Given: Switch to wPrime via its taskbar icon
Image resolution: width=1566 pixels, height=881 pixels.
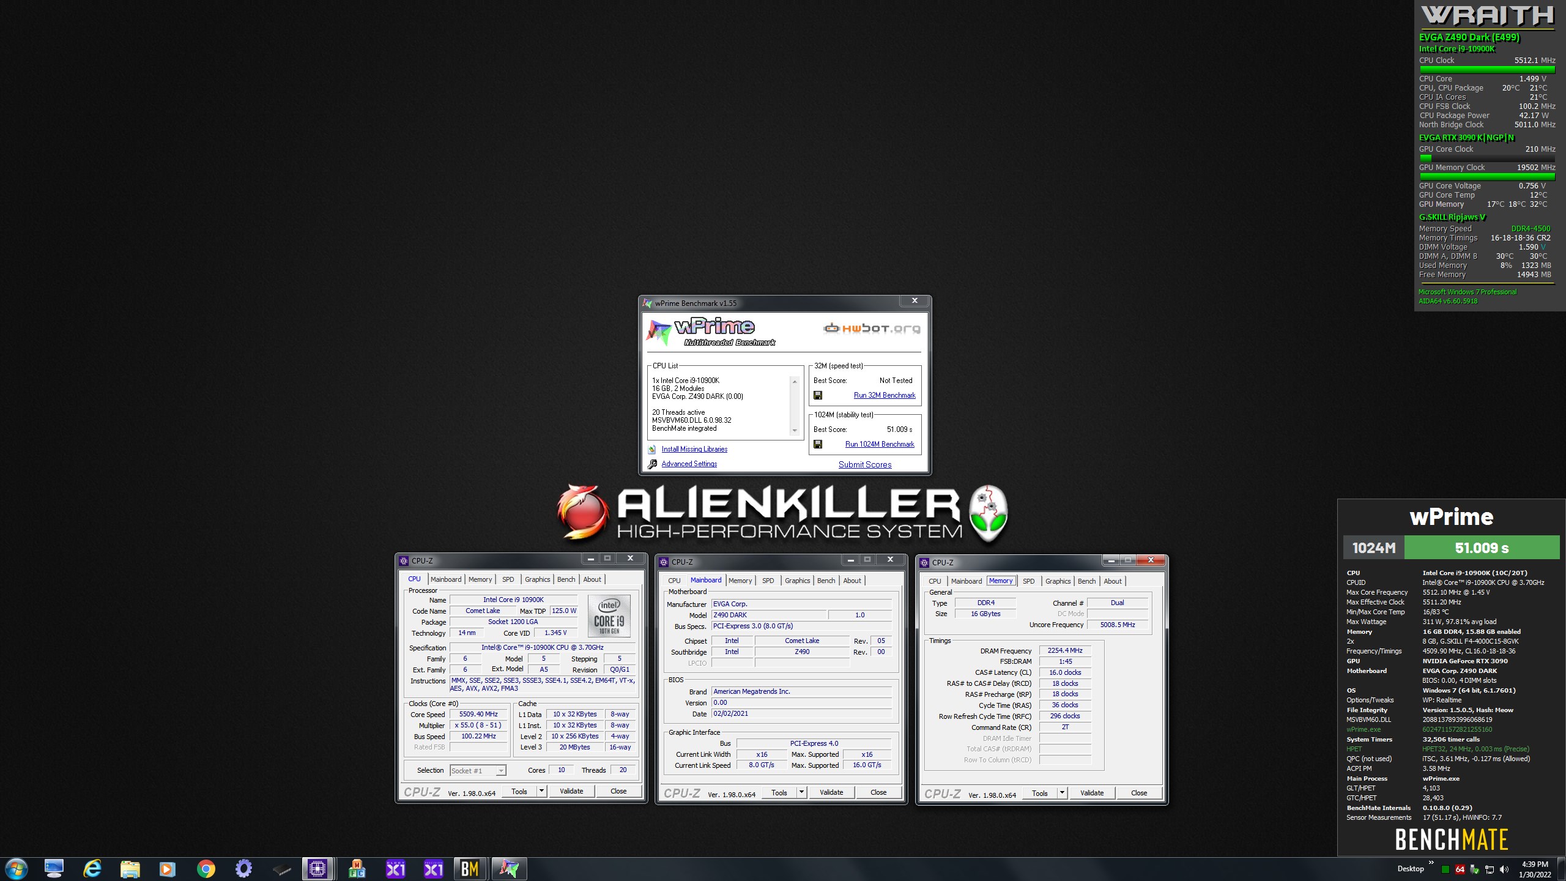Looking at the screenshot, I should coord(508,869).
